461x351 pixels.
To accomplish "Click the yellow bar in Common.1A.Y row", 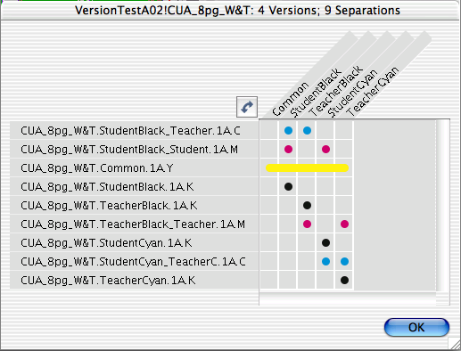I will tap(307, 168).
